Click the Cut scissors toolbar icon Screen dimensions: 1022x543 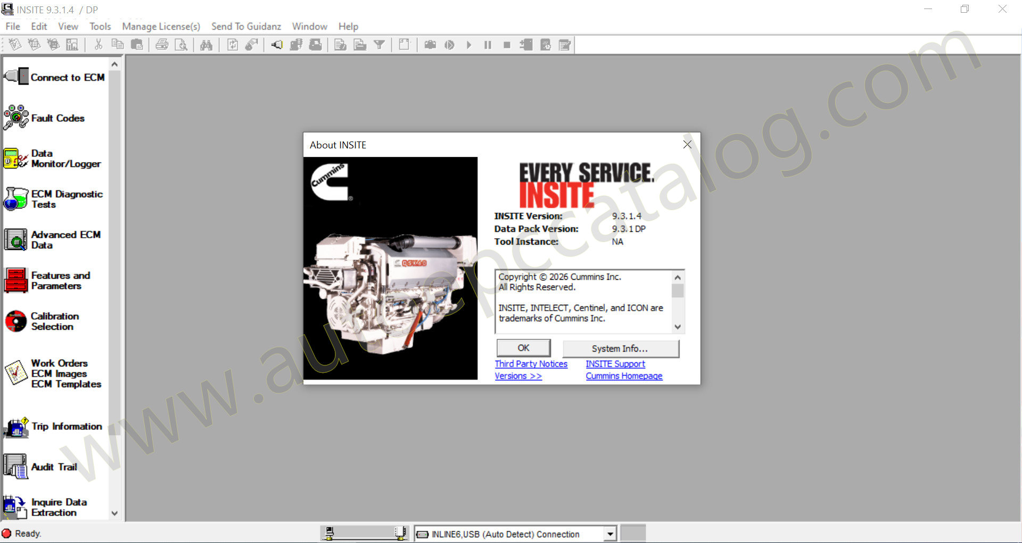tap(98, 45)
